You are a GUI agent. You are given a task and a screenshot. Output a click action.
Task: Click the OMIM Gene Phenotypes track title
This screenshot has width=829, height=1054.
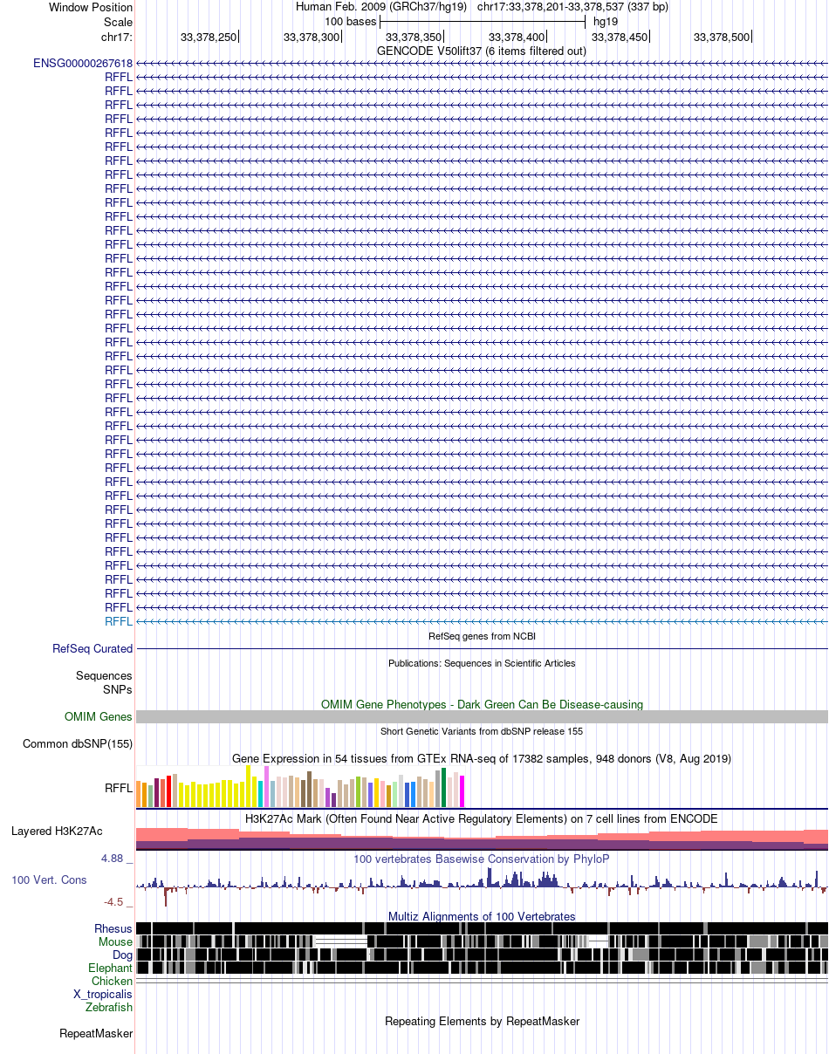point(482,703)
